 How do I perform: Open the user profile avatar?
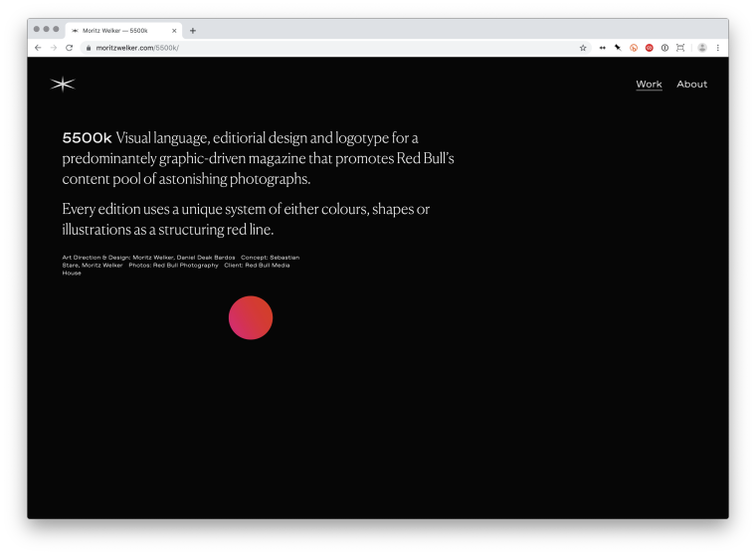702,48
